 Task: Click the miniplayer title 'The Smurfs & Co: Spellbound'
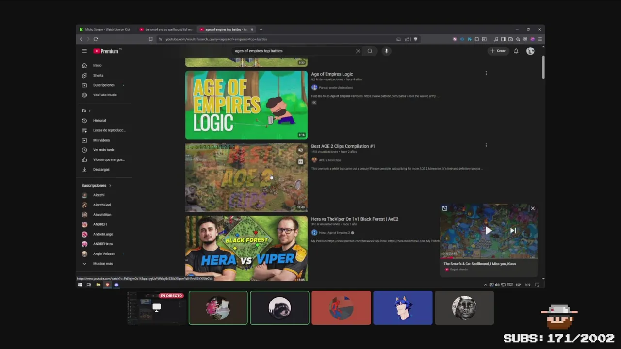pyautogui.click(x=480, y=264)
